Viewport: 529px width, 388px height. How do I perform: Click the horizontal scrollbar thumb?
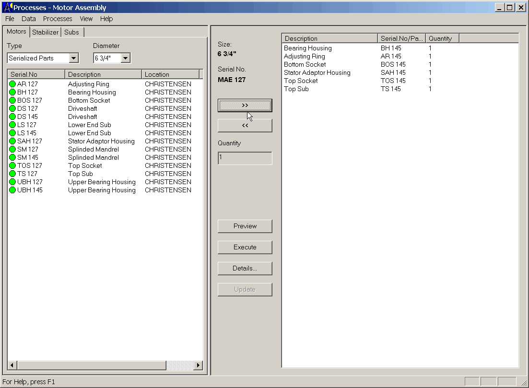point(92,365)
